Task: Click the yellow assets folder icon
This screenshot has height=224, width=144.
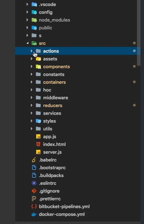Action: (38, 59)
